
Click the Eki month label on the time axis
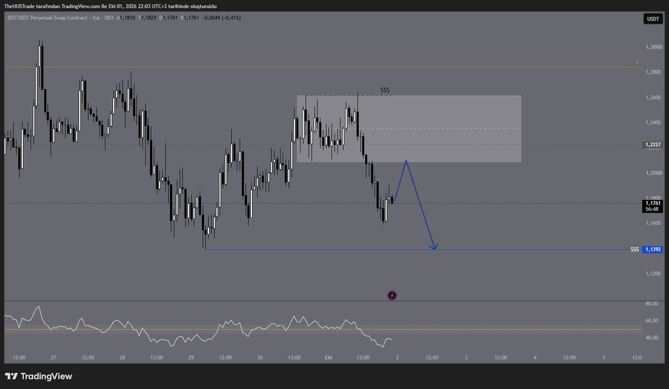(x=328, y=357)
